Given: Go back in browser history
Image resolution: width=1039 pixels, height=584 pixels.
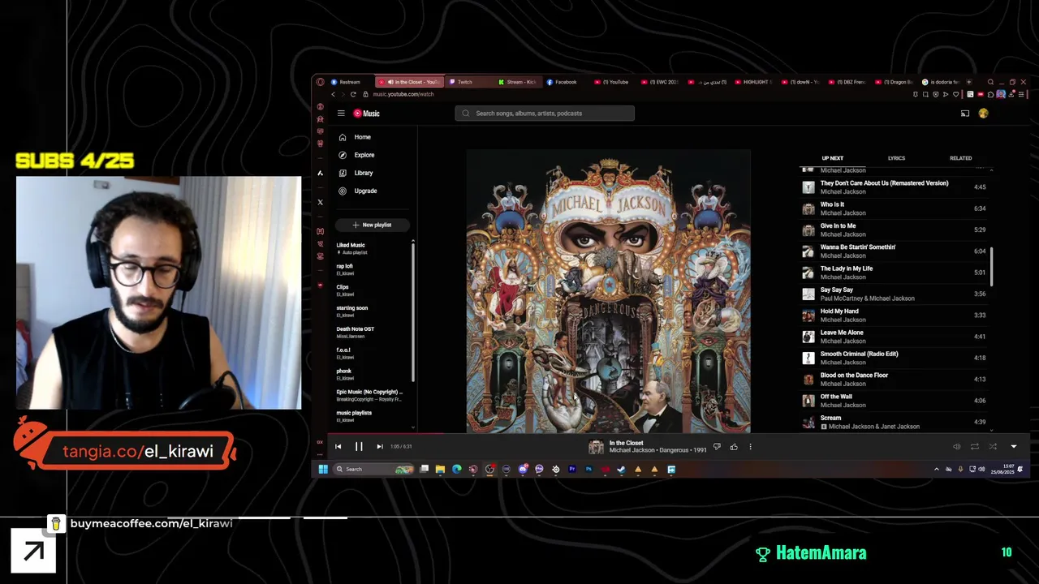Looking at the screenshot, I should click(x=332, y=94).
